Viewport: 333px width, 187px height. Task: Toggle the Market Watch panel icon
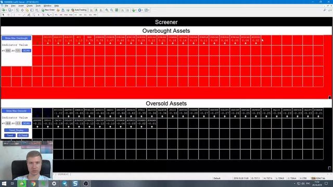[x=17, y=10]
